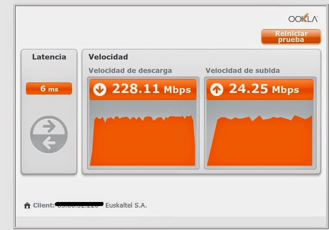This screenshot has height=230, width=329.
Task: Click the download arrow icon beside 228.11 Mbps
Action: coord(99,89)
